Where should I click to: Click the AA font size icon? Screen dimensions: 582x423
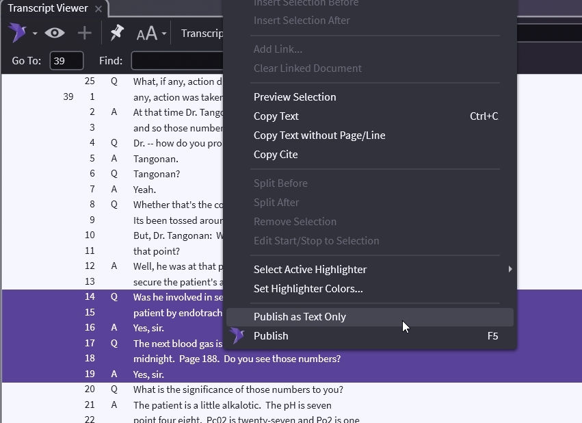[x=146, y=34]
